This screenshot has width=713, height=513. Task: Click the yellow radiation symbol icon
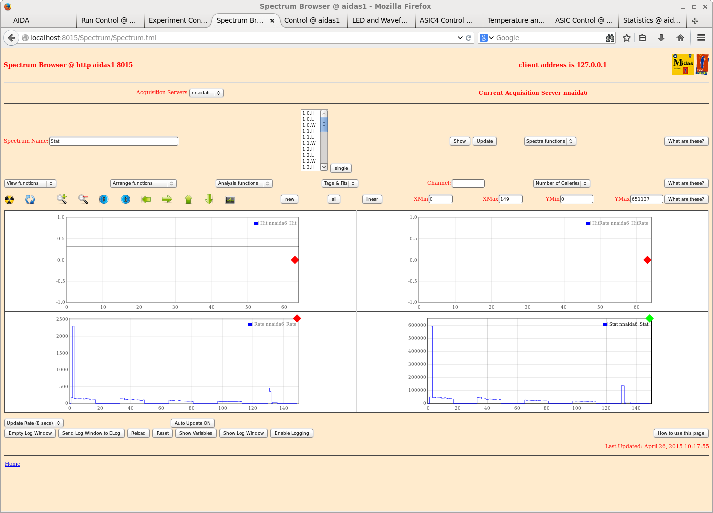coord(9,200)
